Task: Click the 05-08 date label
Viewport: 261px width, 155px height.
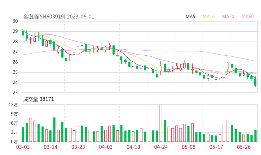Action: tap(188, 147)
